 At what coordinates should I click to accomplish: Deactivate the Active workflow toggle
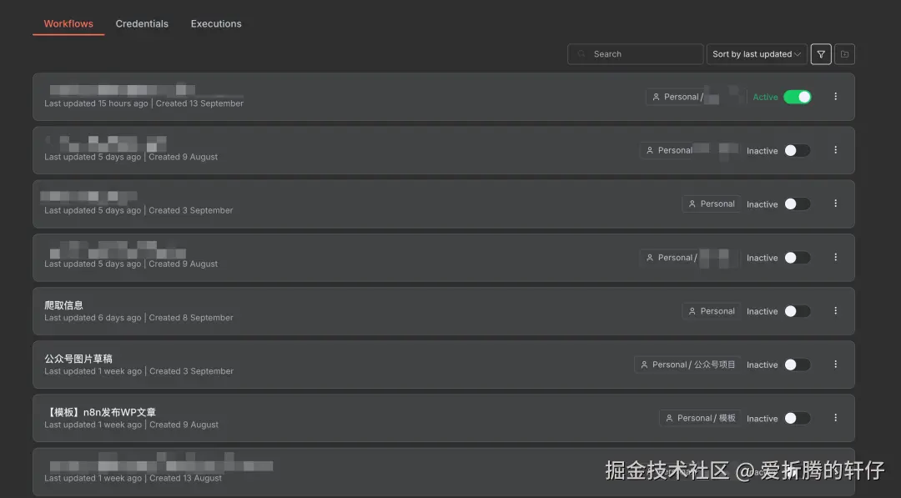point(798,97)
